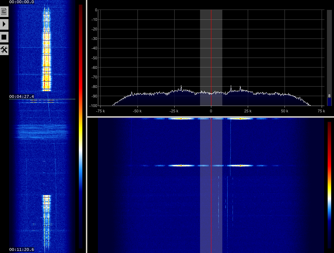Click the bright burst signal at overview top
The height and width of the screenshot is (253, 334).
coord(47,49)
